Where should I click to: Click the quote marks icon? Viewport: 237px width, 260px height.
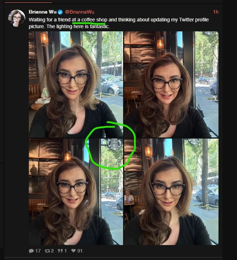pyautogui.click(x=60, y=251)
